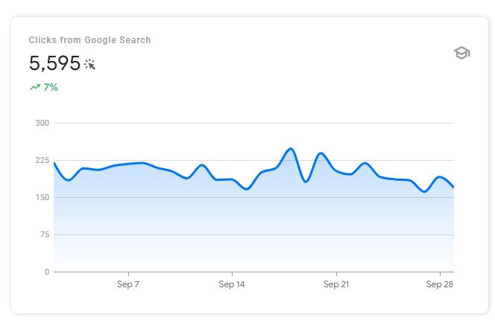The image size is (495, 320).
Task: Select the "Clicks from Google Search" title
Action: (x=89, y=40)
